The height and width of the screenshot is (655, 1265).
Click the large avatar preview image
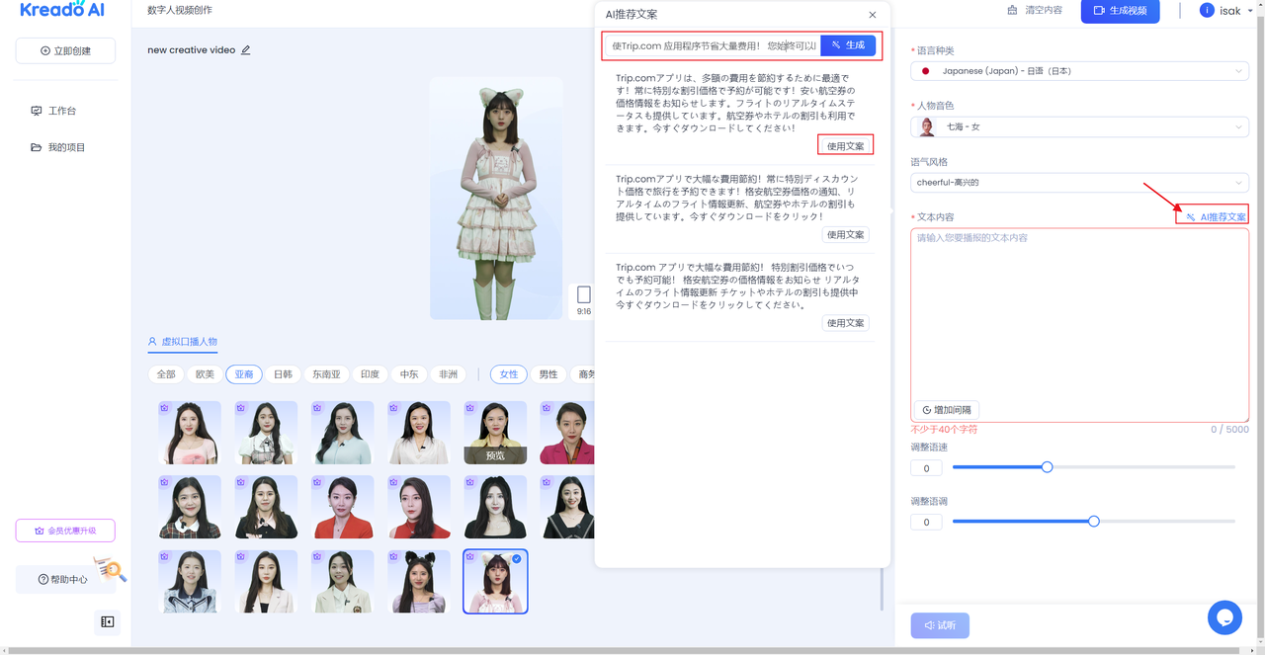pos(496,198)
